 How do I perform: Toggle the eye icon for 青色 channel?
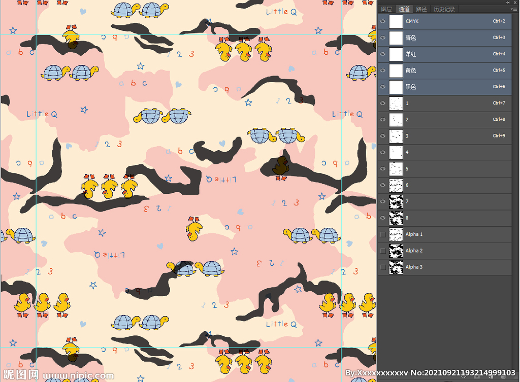click(x=383, y=38)
